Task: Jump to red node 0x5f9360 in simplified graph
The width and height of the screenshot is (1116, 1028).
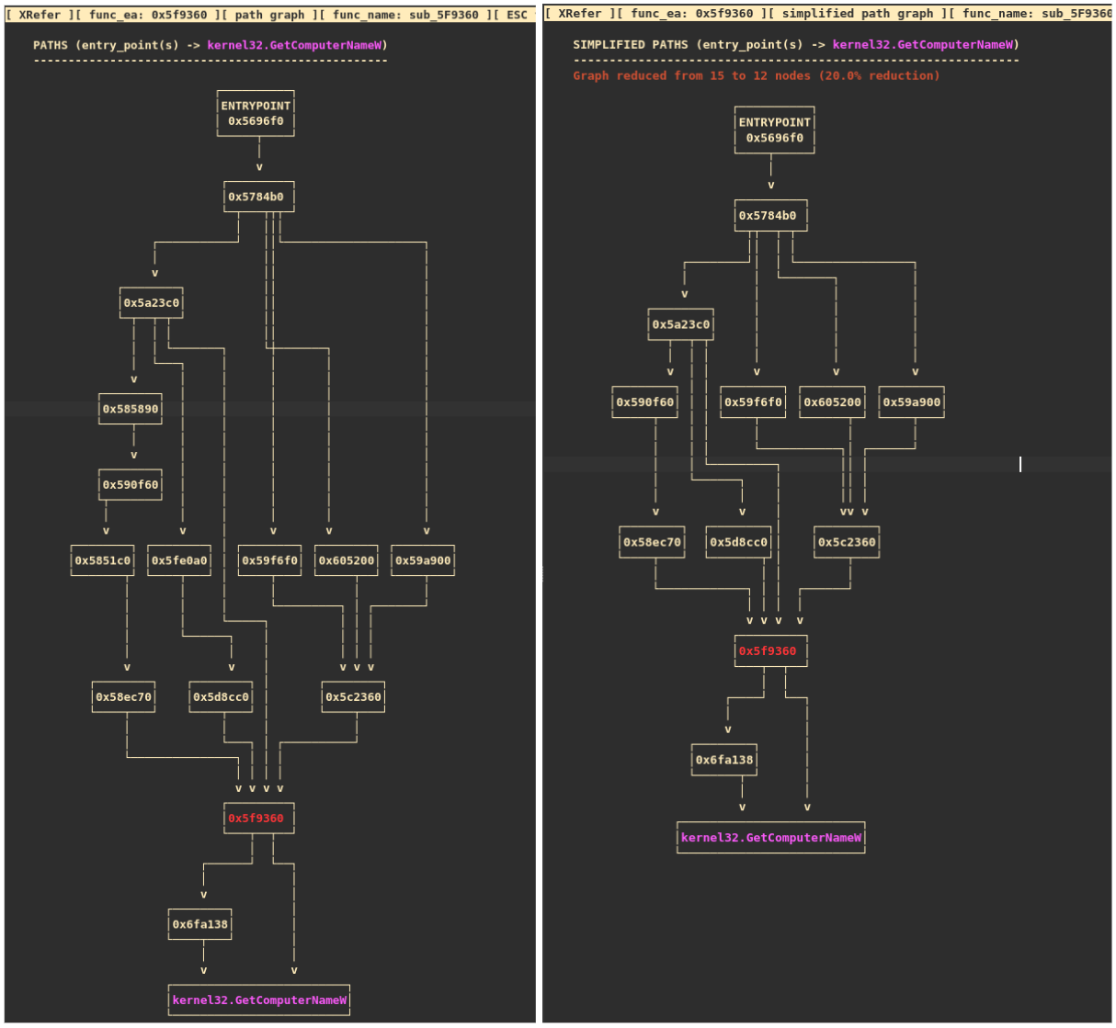Action: (771, 650)
